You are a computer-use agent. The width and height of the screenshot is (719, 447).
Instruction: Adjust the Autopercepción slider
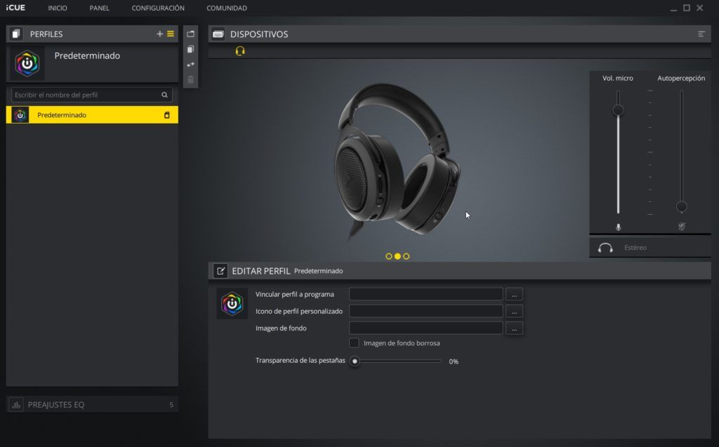(681, 207)
